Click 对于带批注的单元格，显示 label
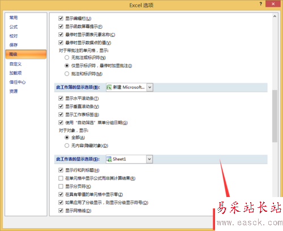Viewport: 283px width, 231px height. [84, 50]
